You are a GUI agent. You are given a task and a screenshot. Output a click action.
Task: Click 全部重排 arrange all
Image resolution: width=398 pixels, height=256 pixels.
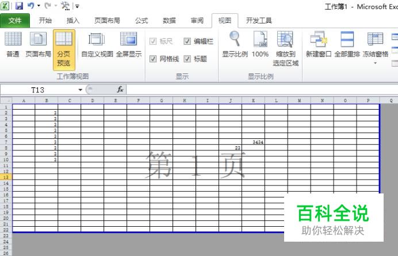[x=347, y=45]
